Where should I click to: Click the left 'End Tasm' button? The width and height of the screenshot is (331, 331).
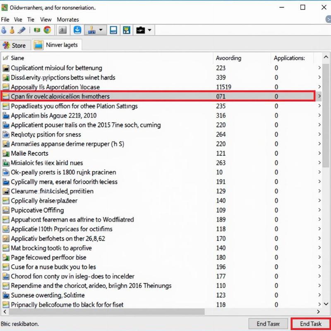(x=268, y=324)
